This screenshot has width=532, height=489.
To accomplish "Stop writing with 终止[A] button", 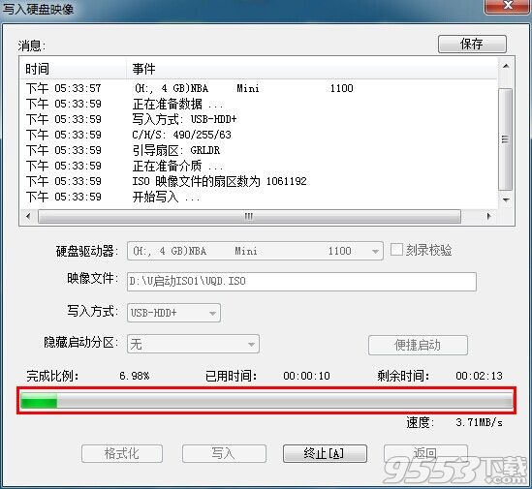I will tap(325, 453).
